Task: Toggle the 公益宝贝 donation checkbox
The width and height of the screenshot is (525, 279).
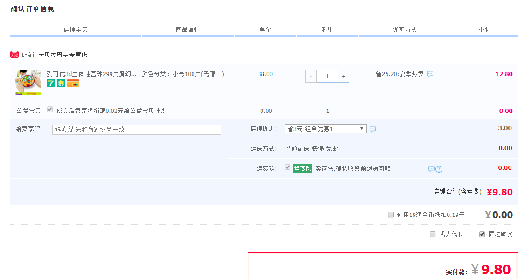Action: (x=50, y=109)
